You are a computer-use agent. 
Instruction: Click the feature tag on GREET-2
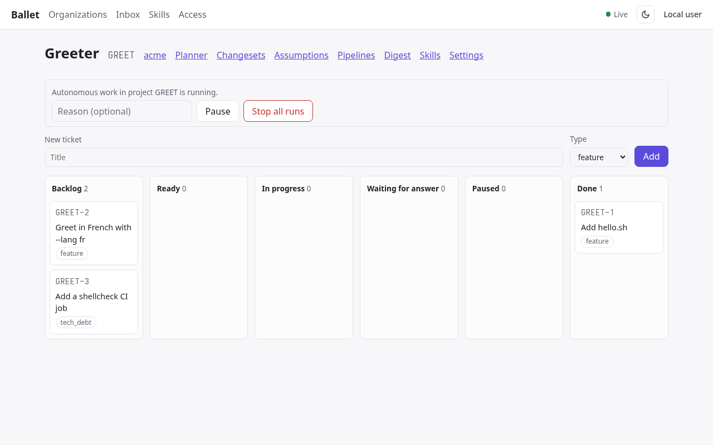[72, 254]
